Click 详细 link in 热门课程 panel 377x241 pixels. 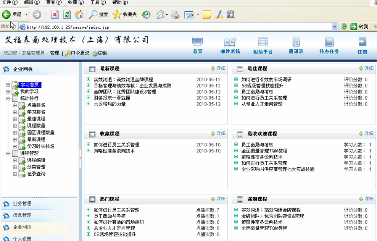[x=221, y=199]
